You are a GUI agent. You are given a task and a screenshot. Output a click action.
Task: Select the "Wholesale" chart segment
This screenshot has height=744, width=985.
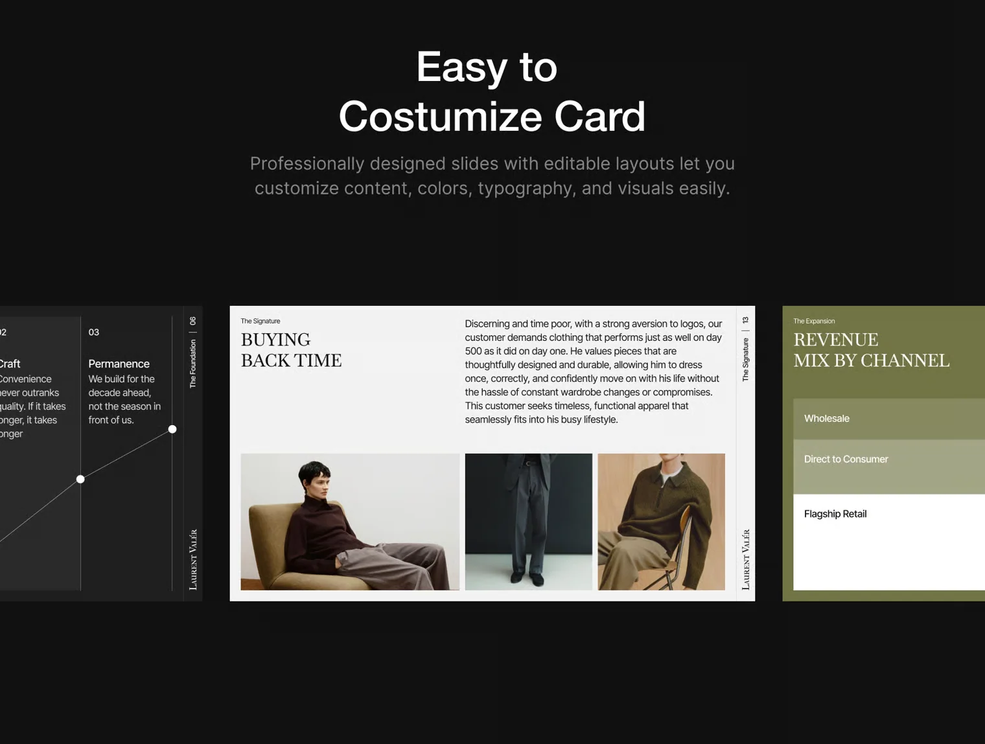coord(889,419)
